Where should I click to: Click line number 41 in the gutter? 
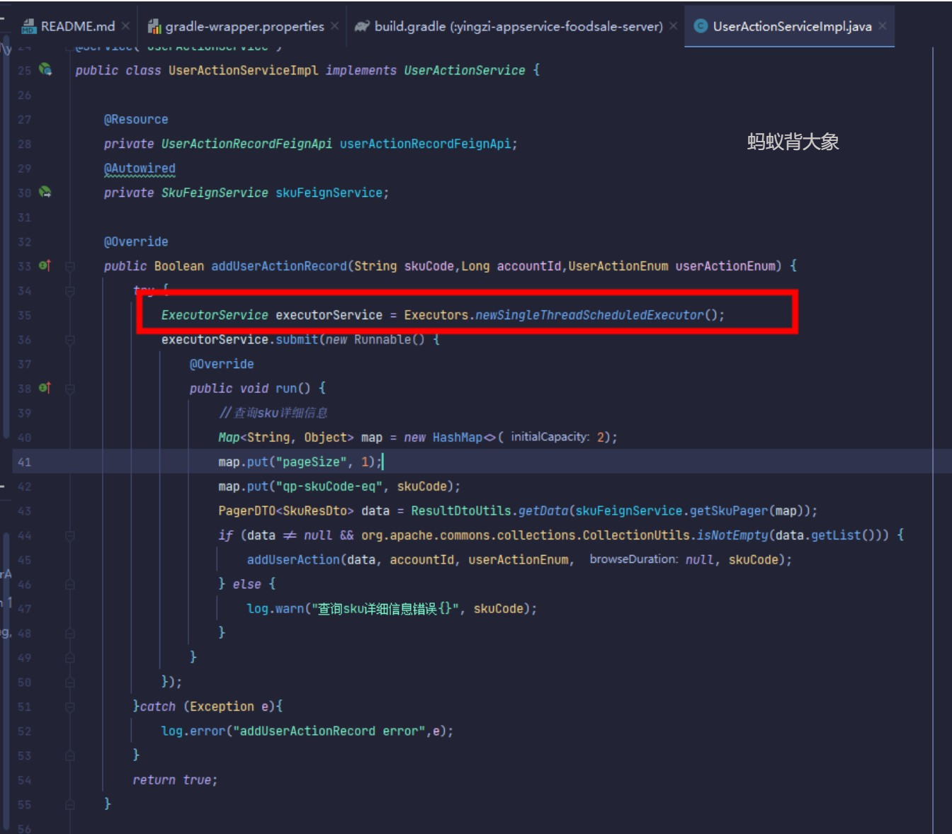tap(24, 462)
